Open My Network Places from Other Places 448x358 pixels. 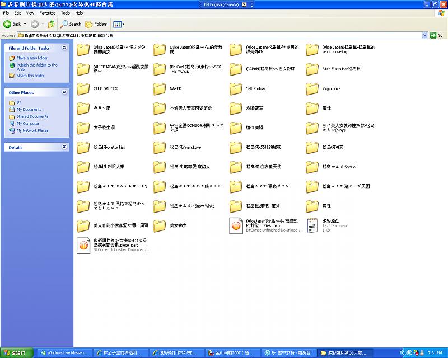pos(32,130)
